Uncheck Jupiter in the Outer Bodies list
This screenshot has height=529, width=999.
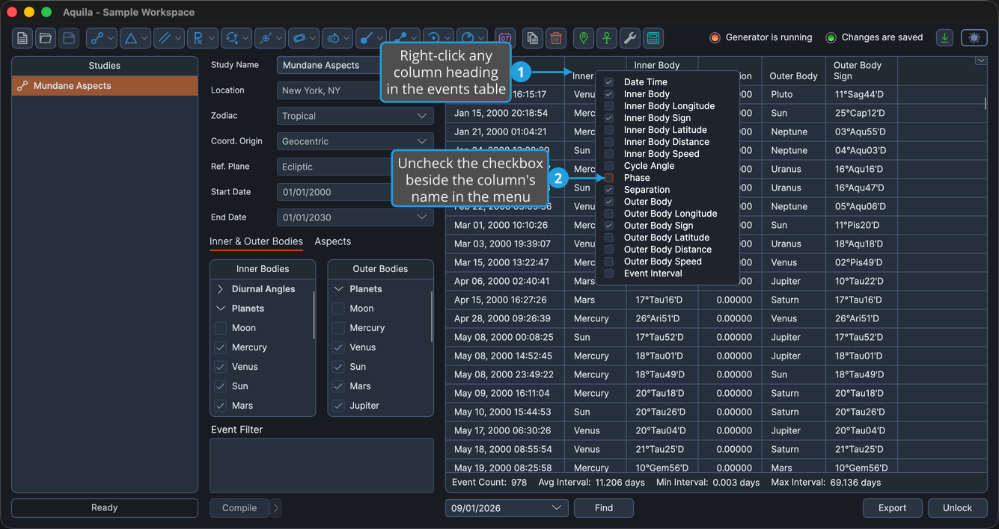coord(338,406)
